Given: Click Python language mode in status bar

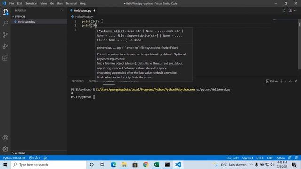Looking at the screenshot, I should [280, 158].
